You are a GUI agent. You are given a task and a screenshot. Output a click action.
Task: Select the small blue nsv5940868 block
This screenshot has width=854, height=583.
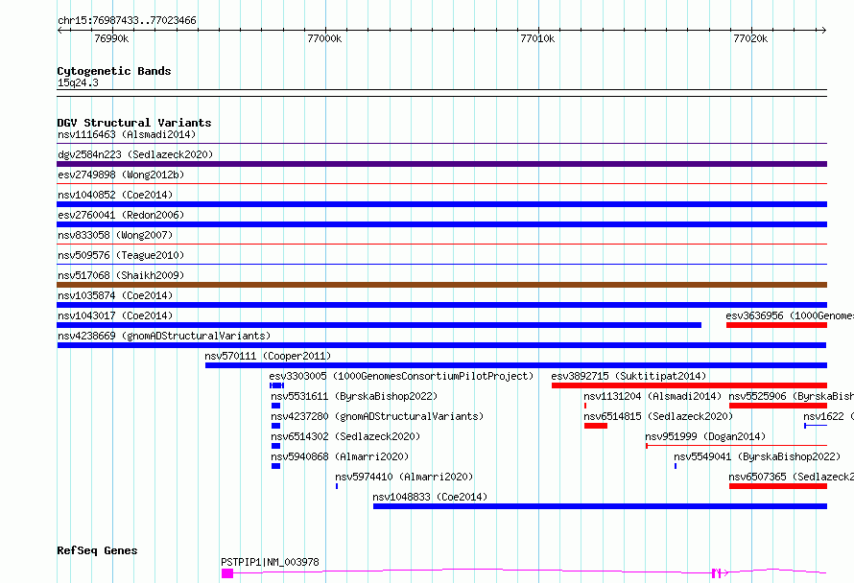(275, 466)
